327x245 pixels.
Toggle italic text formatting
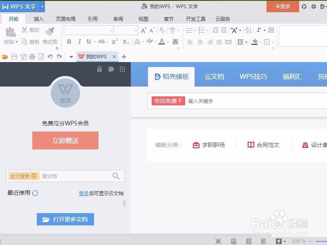point(79,42)
